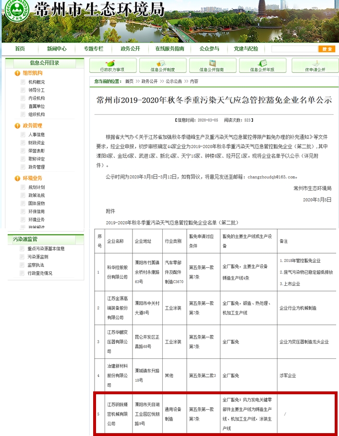Click document icon beside 重点污染源基本信息
This screenshot has height=436, width=339.
click(22, 248)
